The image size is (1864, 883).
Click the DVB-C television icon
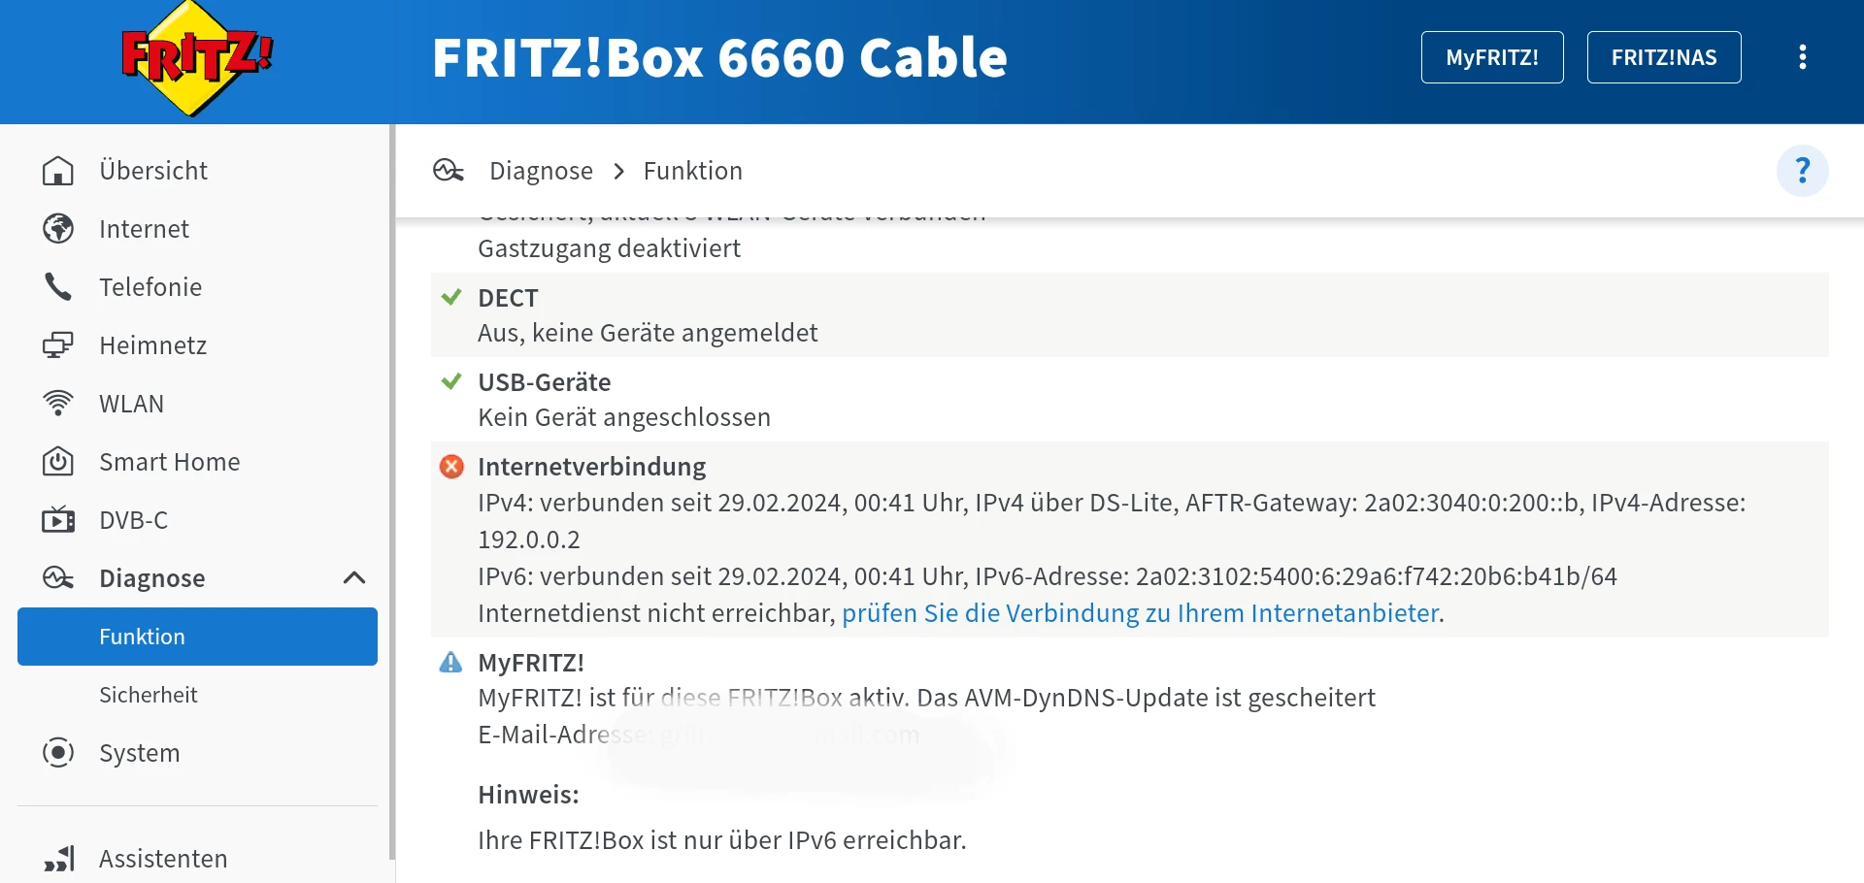point(58,520)
